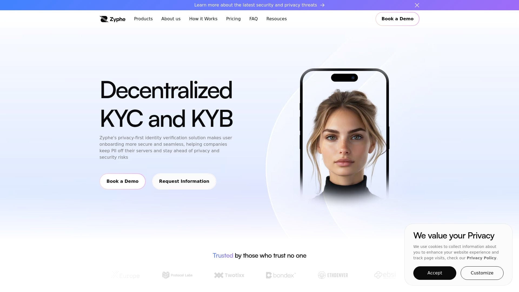519x292 pixels.
Task: Open the Products menu
Action: pyautogui.click(x=143, y=19)
